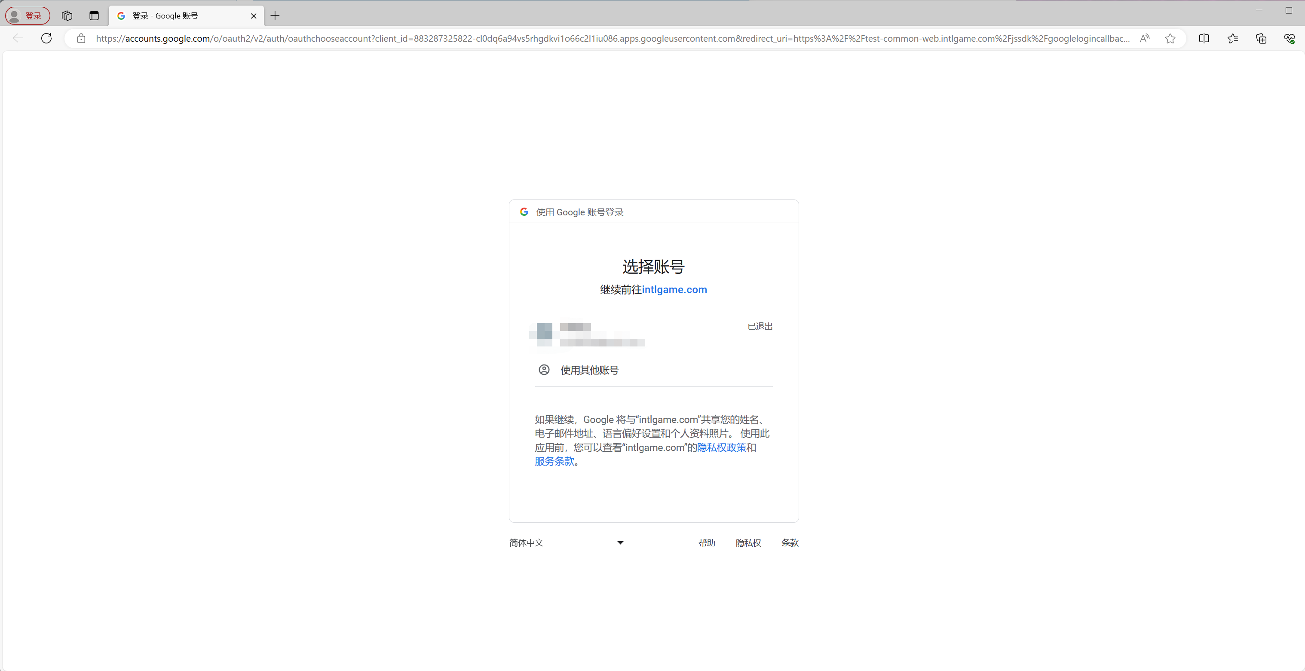Open the intlgame.com link

click(x=674, y=289)
